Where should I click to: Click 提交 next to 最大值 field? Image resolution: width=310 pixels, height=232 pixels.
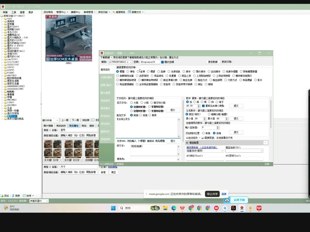[x=236, y=119]
